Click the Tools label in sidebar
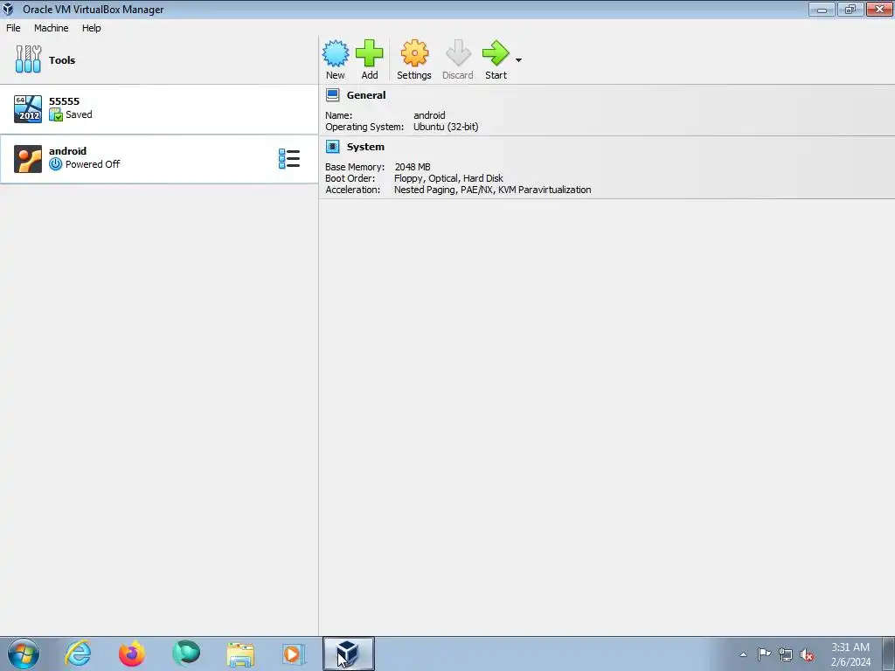The height and width of the screenshot is (671, 895). point(62,60)
